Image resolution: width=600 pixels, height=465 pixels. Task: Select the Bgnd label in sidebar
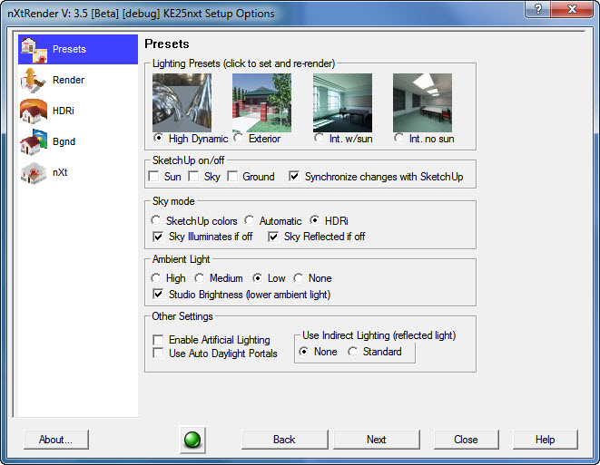tap(64, 141)
